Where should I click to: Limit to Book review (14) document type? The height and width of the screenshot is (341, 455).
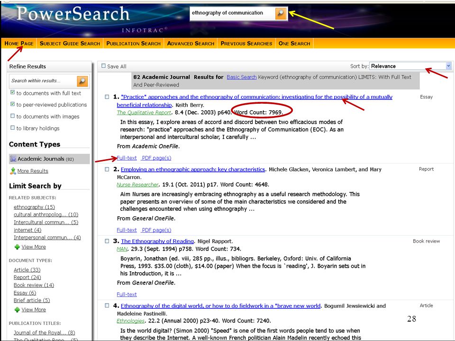[x=34, y=285]
